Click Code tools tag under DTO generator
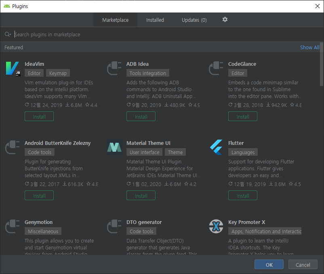The width and height of the screenshot is (324, 274). click(141, 231)
